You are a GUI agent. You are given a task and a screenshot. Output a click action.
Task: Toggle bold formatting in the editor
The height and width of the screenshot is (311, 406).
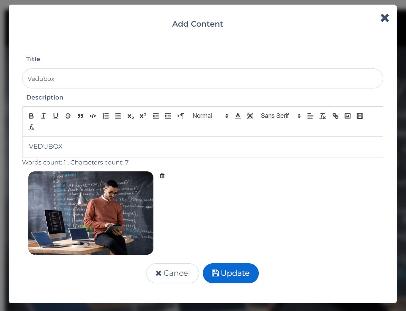(31, 116)
